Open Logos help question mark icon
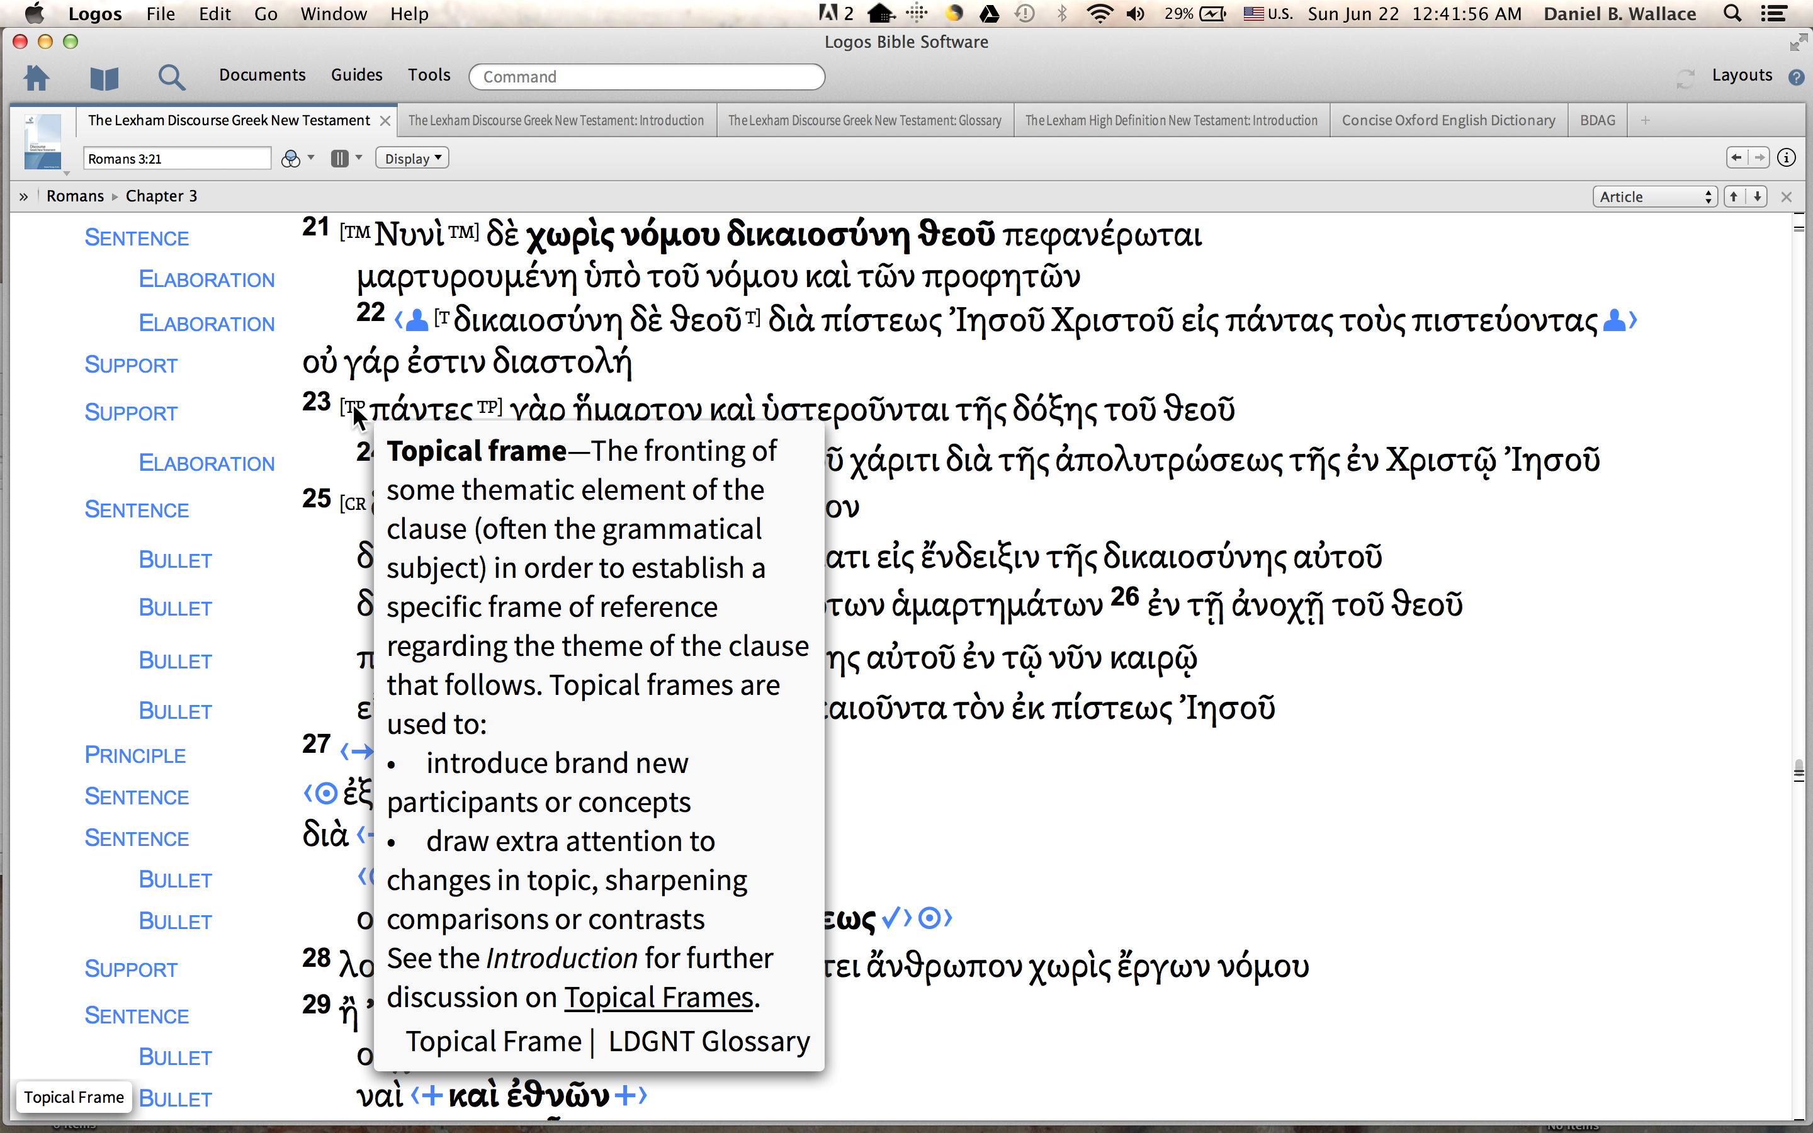This screenshot has height=1133, width=1813. (1796, 76)
